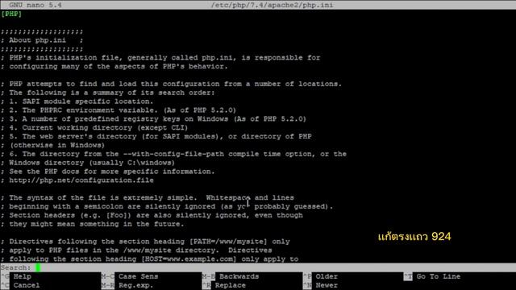Click the '(otherwise in Windows)' line
The image size is (516, 290).
tap(52, 145)
